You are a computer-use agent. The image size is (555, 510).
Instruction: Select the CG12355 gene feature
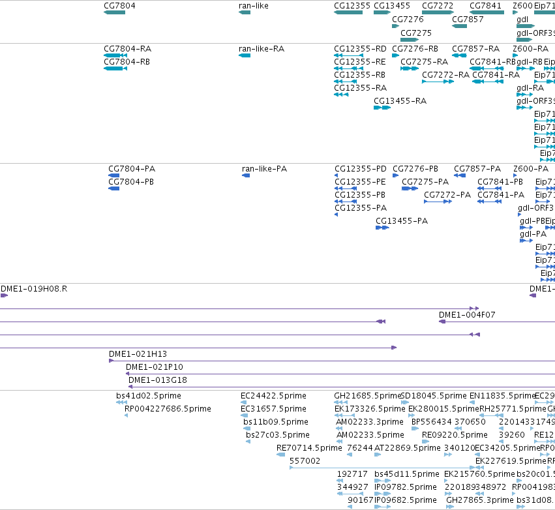click(x=348, y=12)
